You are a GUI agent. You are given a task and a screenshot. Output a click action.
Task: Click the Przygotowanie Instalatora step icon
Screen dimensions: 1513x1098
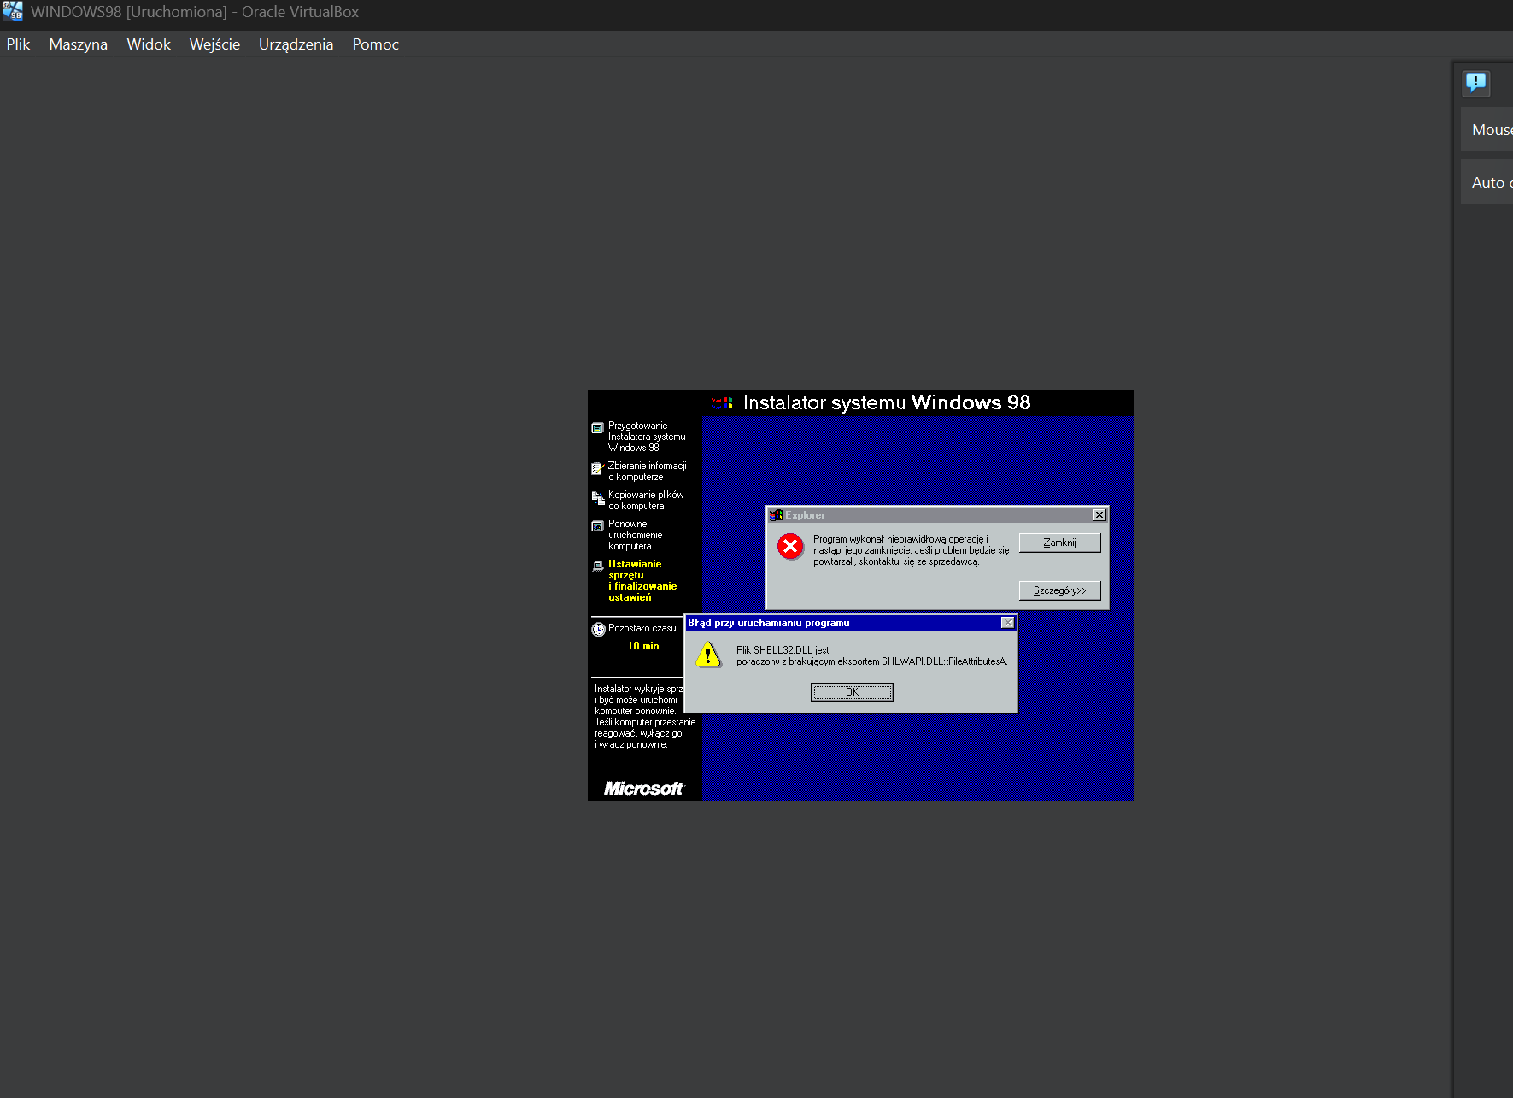coord(598,428)
